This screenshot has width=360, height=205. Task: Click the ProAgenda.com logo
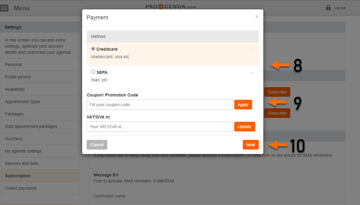point(171,6)
